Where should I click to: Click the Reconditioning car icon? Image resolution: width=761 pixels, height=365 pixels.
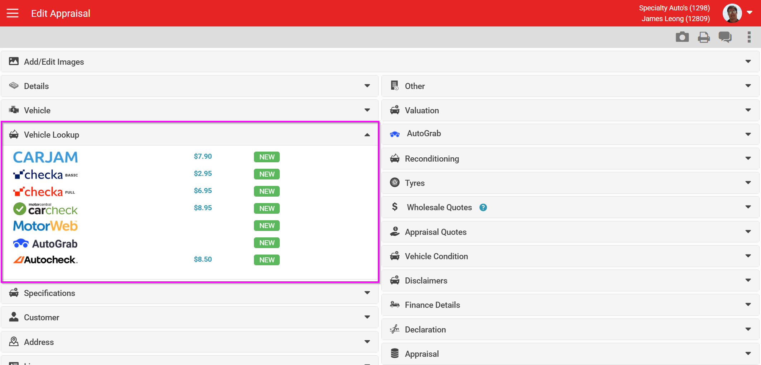pos(395,158)
